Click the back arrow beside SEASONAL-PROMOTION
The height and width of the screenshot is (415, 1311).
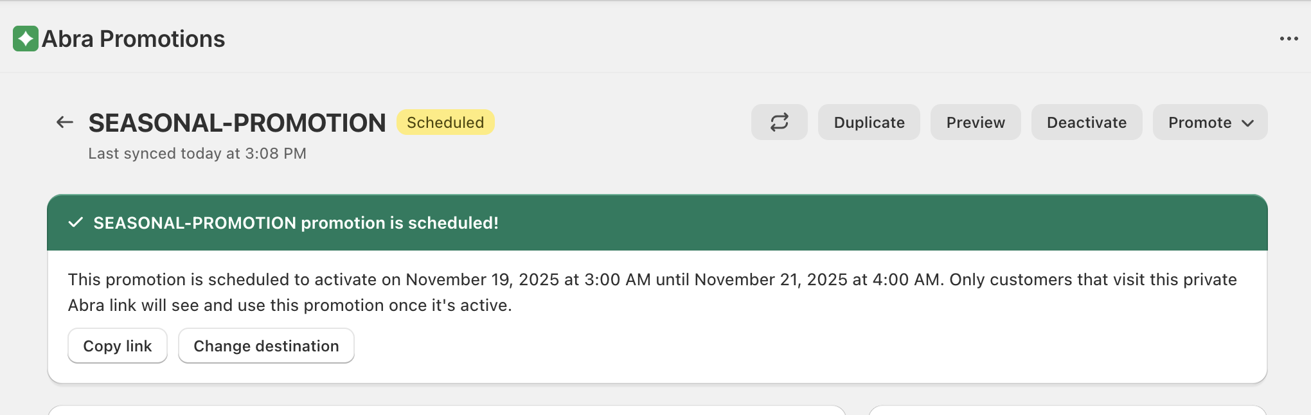64,122
